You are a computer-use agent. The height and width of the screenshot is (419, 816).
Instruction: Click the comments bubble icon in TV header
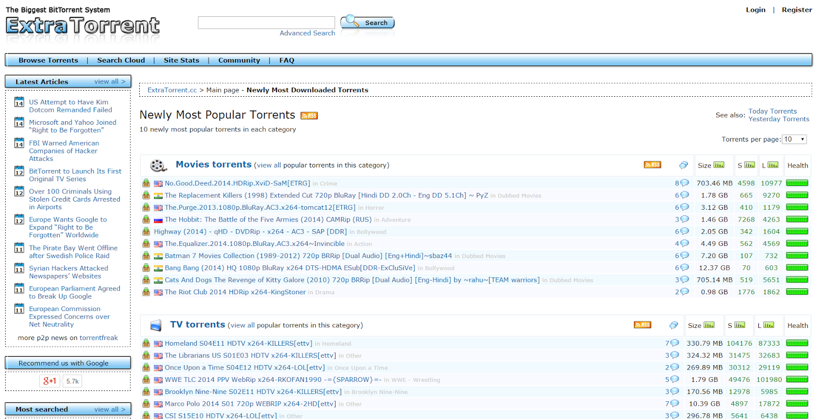pos(674,325)
